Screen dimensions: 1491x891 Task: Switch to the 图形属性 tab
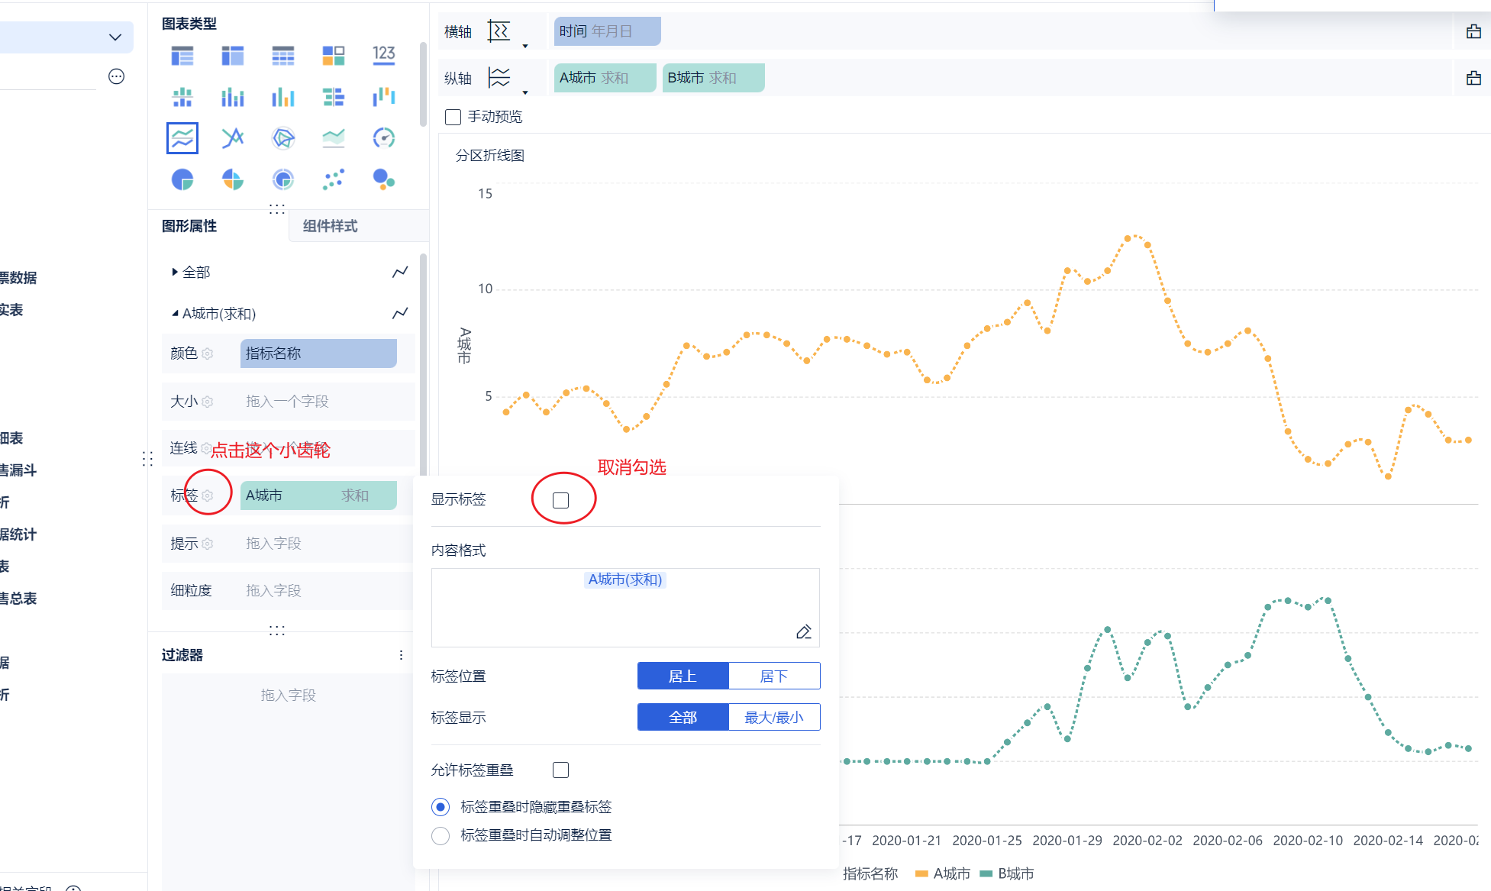[189, 226]
